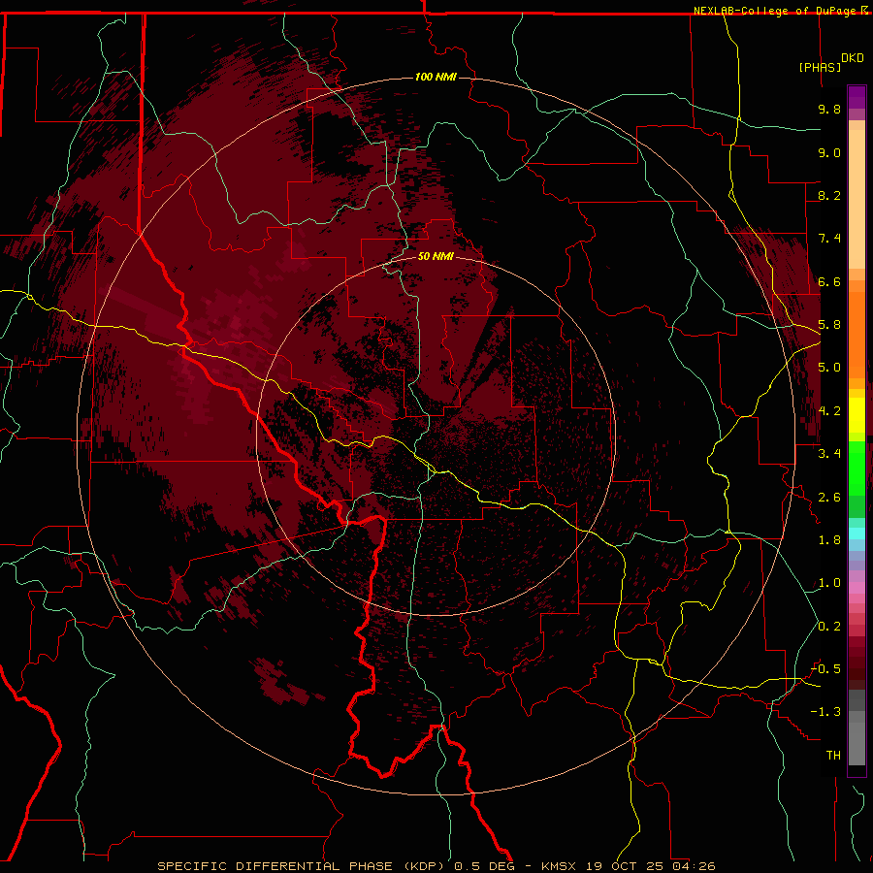The height and width of the screenshot is (873, 873).
Task: Click the DKD label above the color scale
Action: click(x=853, y=58)
